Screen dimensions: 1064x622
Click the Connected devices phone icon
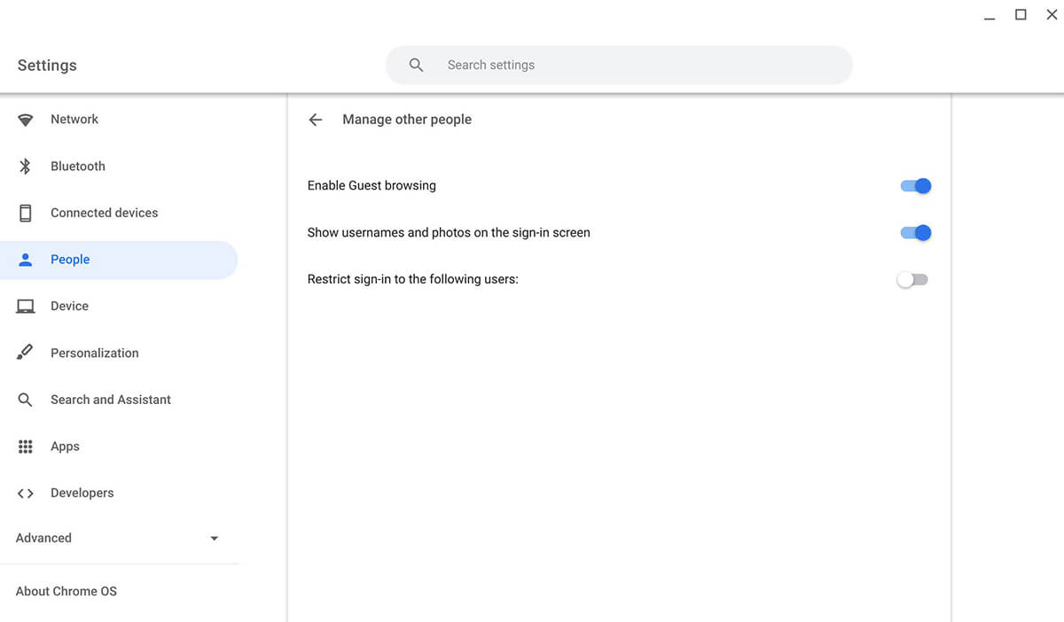[25, 213]
